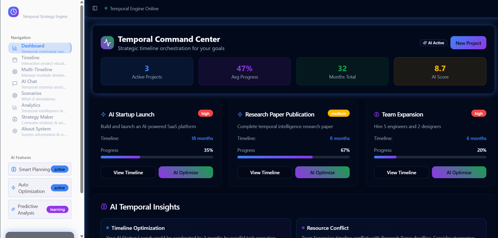498x238 pixels.
Task: Open the Dashboard navigation item
Action: pyautogui.click(x=40, y=48)
